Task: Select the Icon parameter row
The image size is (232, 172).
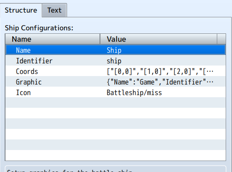Action: point(116,93)
